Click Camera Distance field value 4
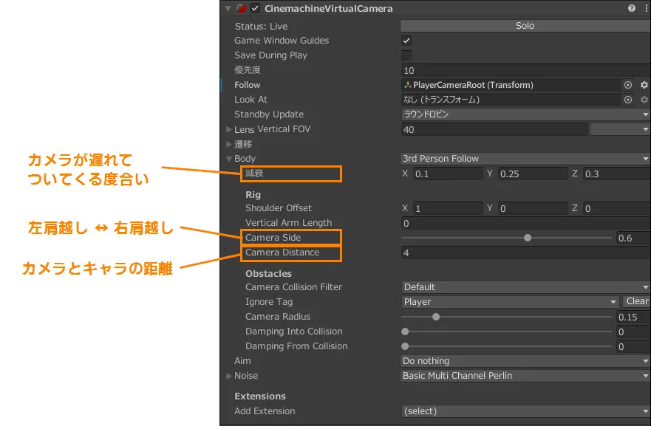The image size is (651, 426). pos(525,253)
